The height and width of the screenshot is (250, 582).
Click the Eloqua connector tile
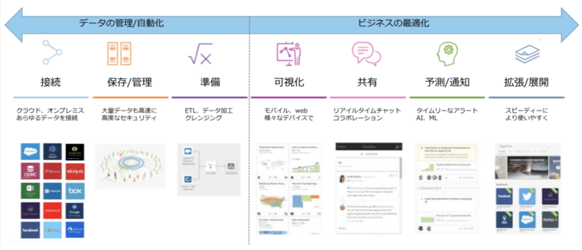tap(75, 172)
